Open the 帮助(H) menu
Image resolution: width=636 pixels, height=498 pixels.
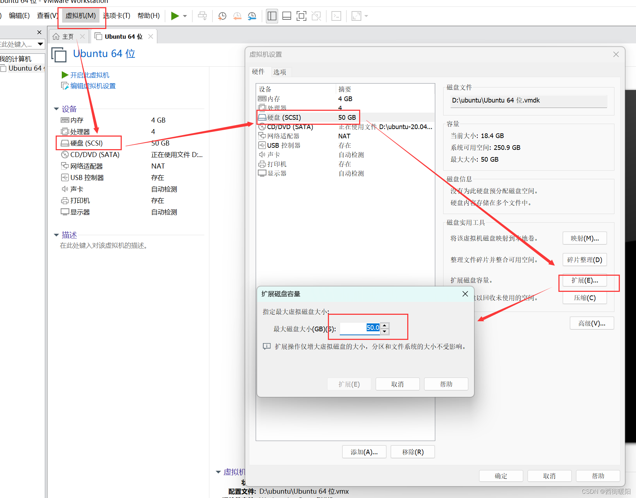tap(148, 16)
